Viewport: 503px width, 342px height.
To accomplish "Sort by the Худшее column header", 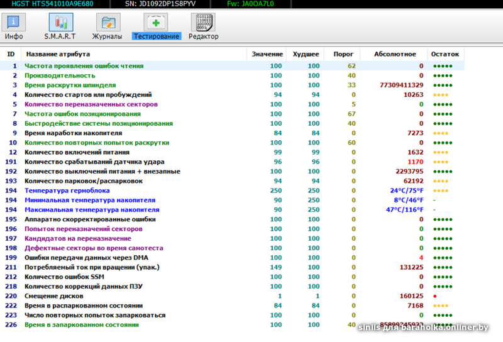I will pyautogui.click(x=306, y=54).
